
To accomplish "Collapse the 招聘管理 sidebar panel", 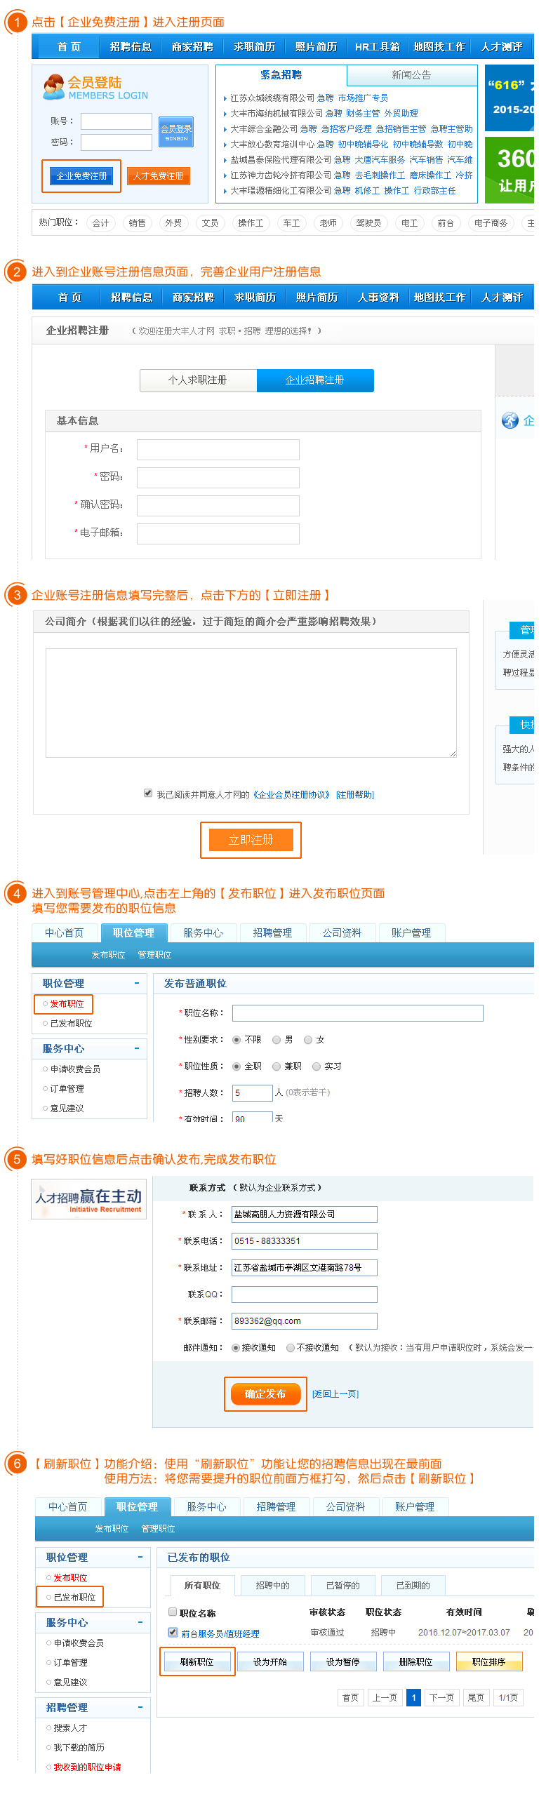I will tap(140, 1707).
